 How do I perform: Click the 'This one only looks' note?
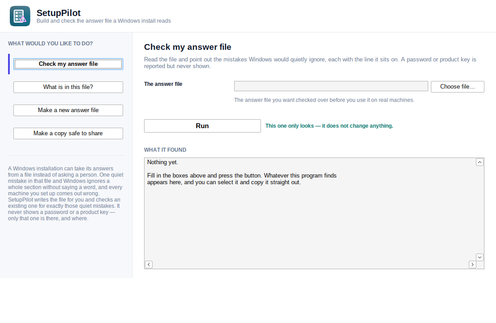point(329,126)
